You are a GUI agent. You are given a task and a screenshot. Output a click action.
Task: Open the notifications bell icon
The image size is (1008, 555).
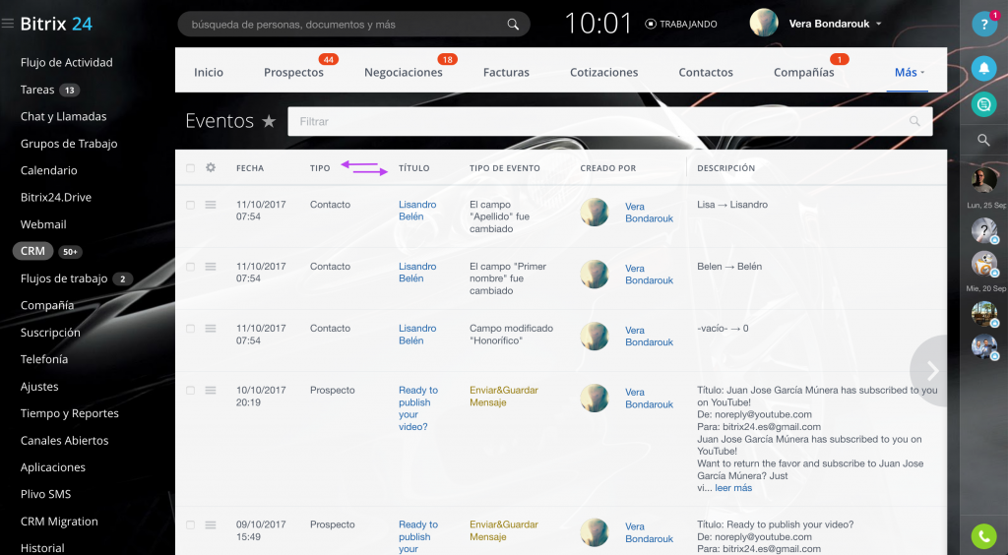(983, 68)
